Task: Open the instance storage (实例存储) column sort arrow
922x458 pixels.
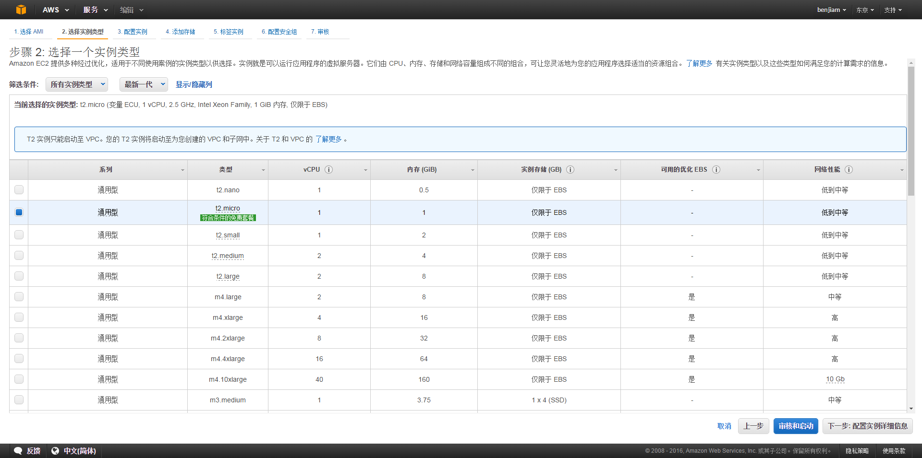Action: click(x=616, y=170)
